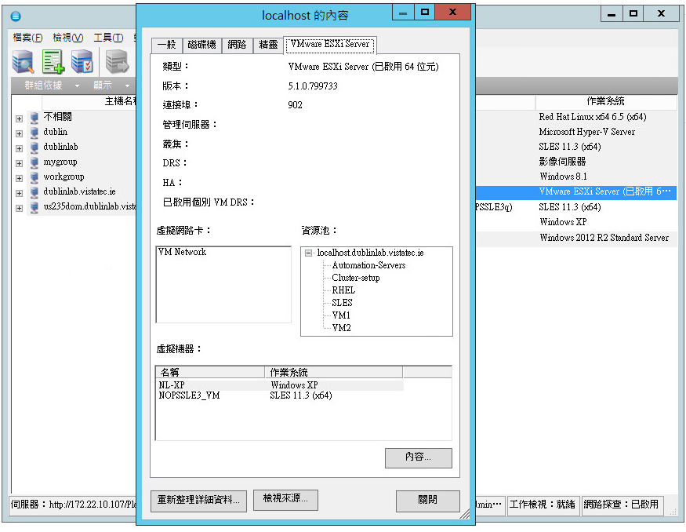Select NOPSSLE3_VM in virtual machine list
The image size is (686, 532).
pos(189,396)
